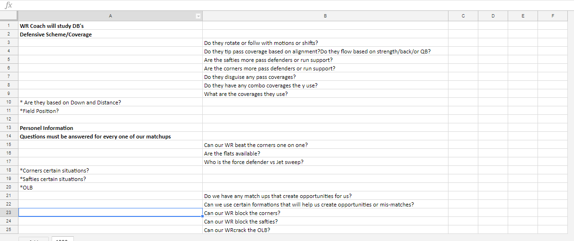574x241 pixels.
Task: Click fill handle of selected cell A23
Action: [202, 216]
